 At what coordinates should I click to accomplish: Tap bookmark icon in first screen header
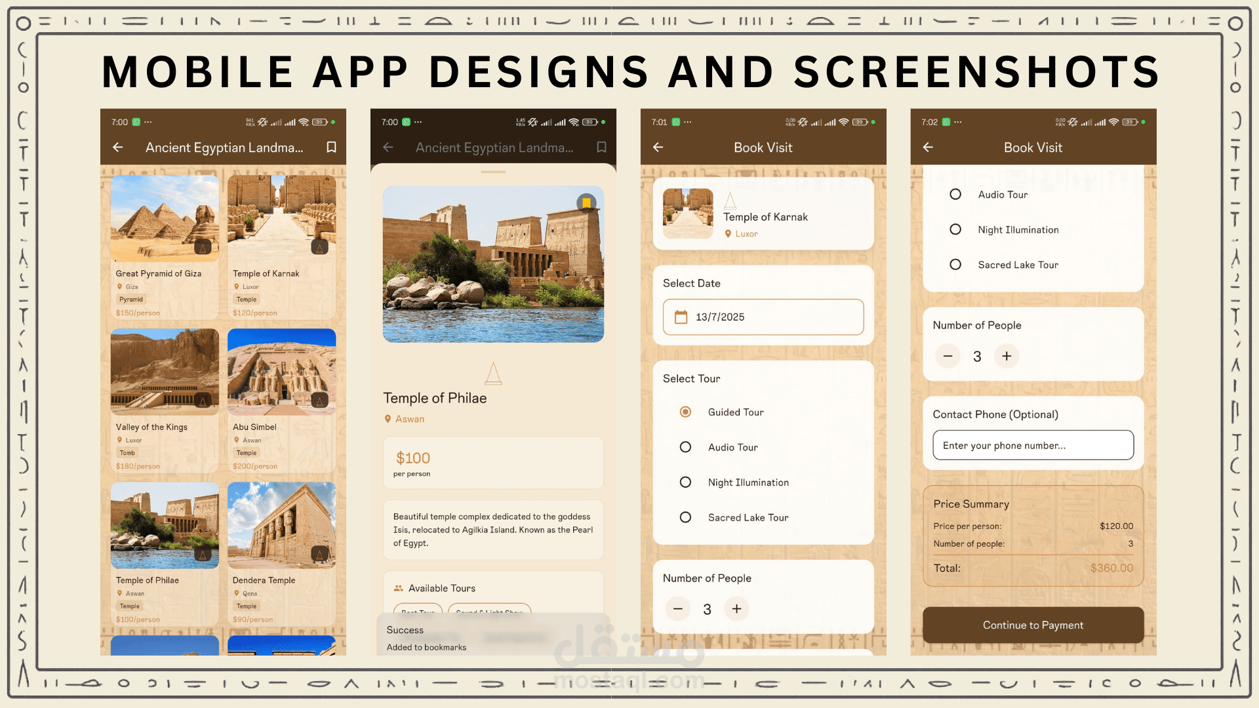coord(332,147)
